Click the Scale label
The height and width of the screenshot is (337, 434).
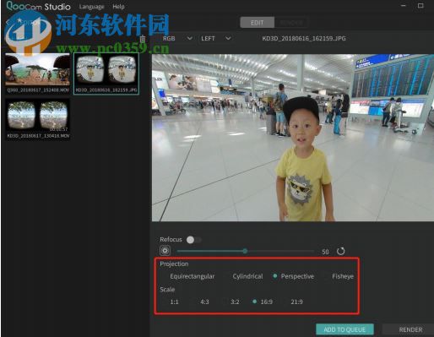point(167,289)
